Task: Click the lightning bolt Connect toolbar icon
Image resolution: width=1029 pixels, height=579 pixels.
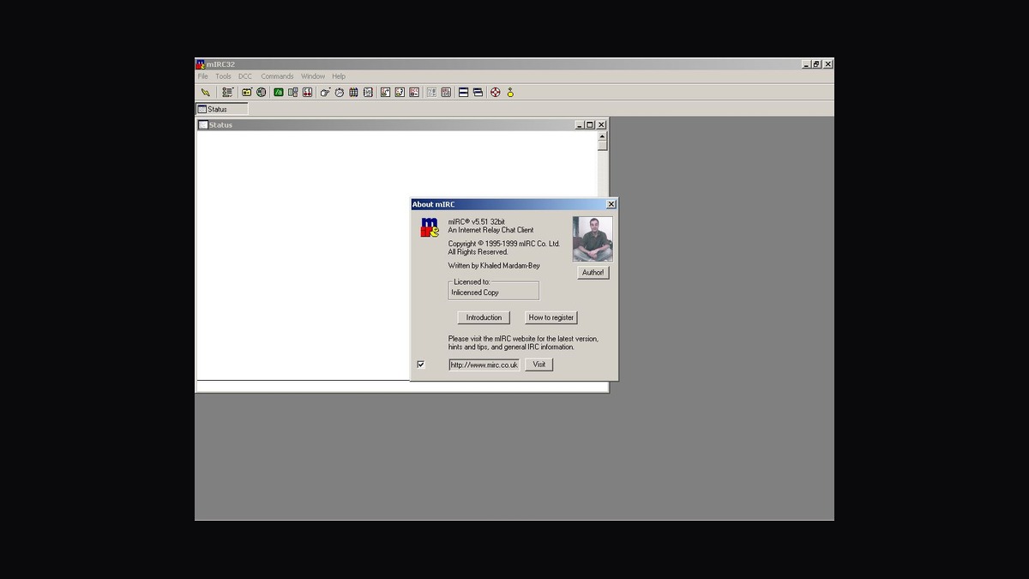Action: pos(206,93)
